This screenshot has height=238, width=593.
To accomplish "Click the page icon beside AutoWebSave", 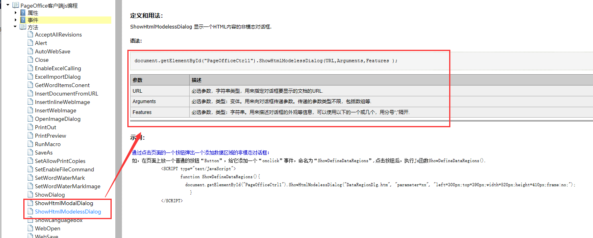I will (x=30, y=51).
